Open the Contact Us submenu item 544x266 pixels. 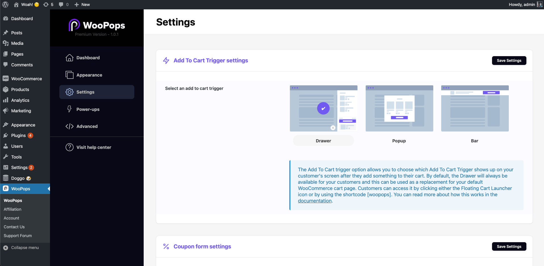(14, 227)
